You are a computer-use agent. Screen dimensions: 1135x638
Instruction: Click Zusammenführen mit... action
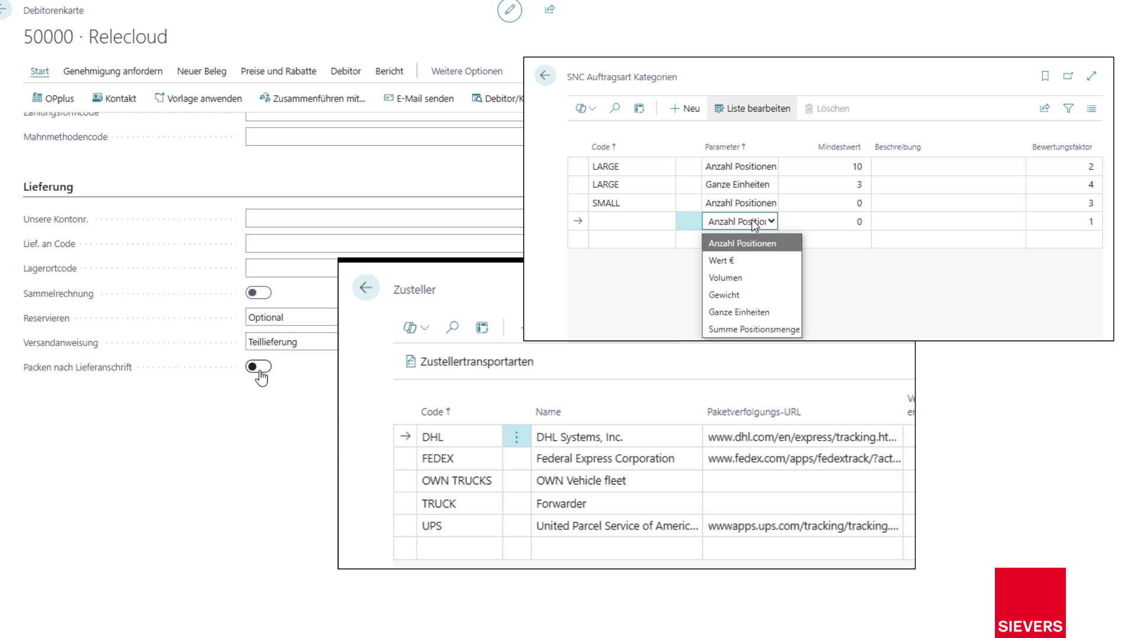click(312, 98)
